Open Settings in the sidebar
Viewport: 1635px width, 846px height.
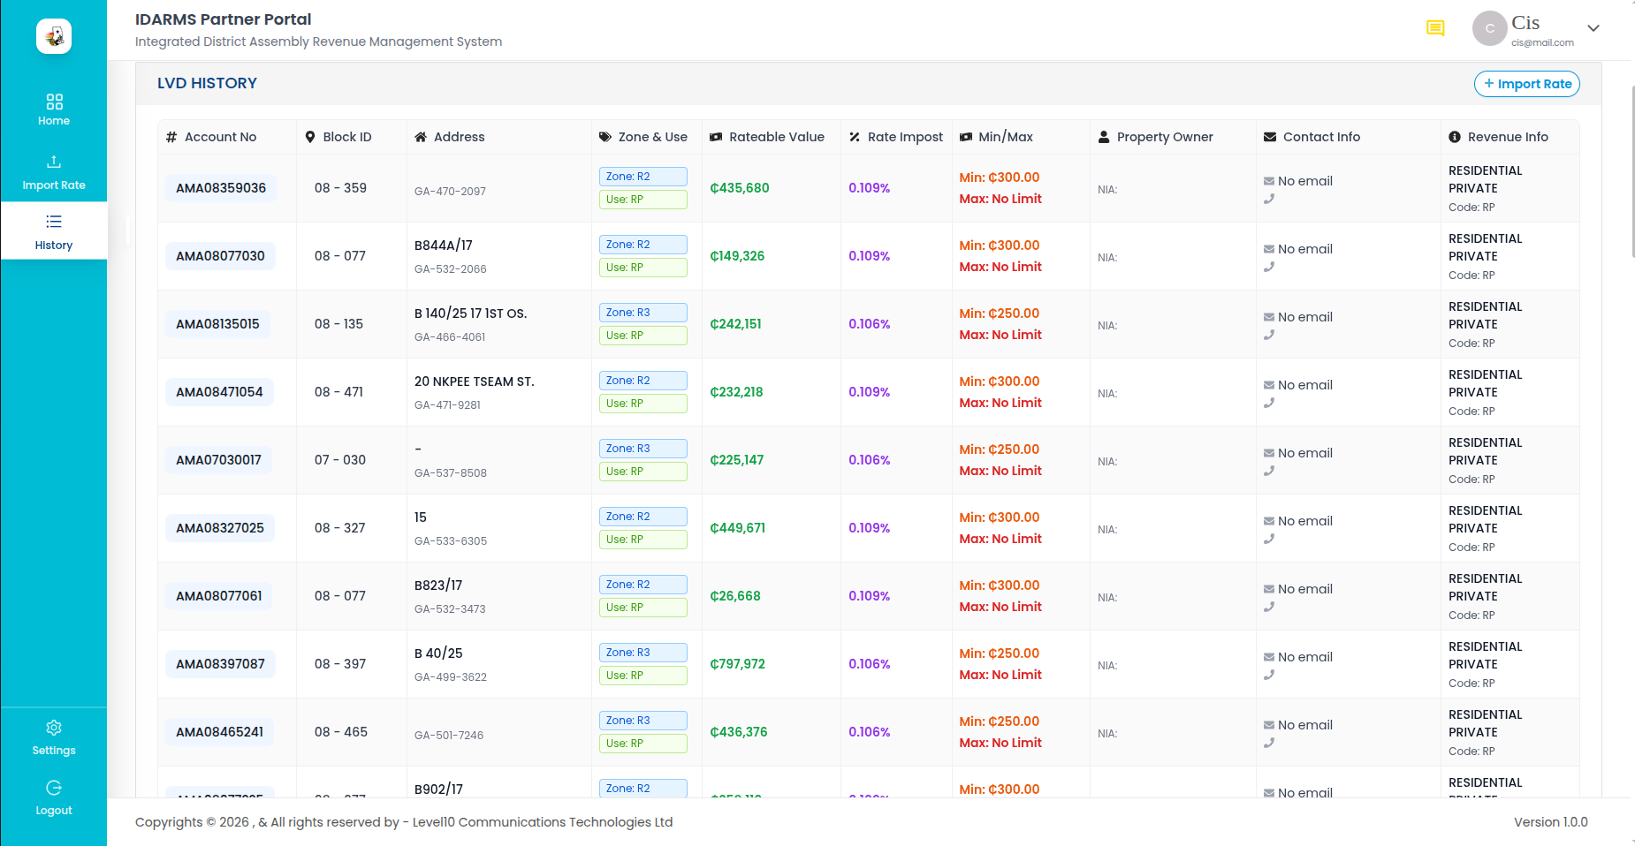54,738
